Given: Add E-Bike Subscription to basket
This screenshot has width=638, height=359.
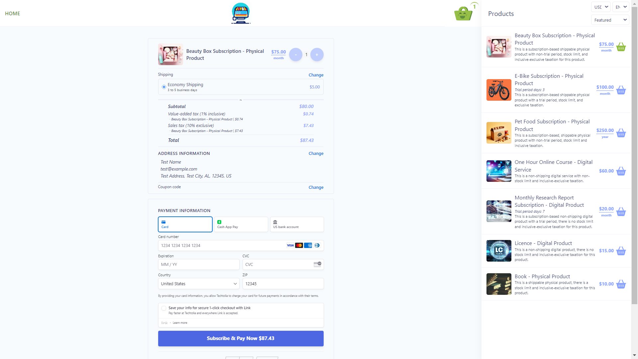Looking at the screenshot, I should click(x=621, y=90).
